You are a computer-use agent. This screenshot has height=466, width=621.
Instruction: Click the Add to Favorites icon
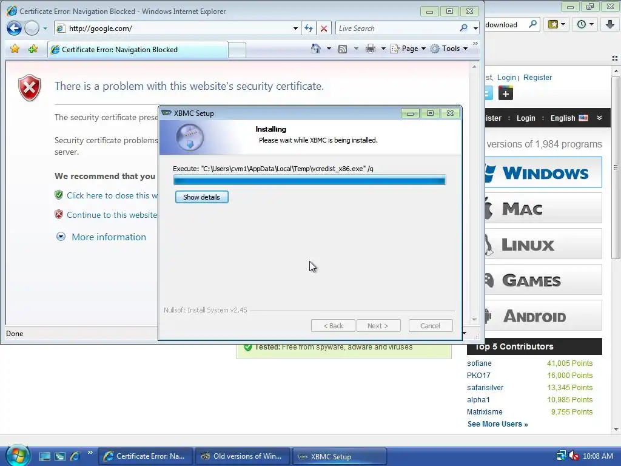click(33, 49)
